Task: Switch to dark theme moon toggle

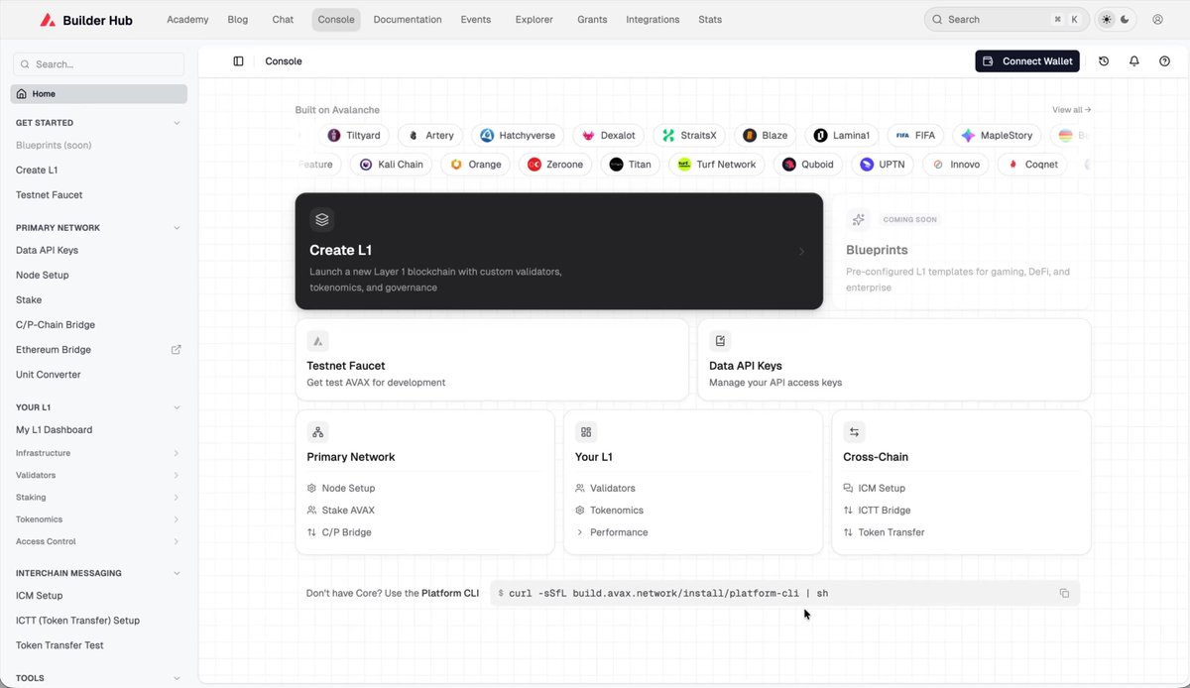Action: tap(1128, 20)
